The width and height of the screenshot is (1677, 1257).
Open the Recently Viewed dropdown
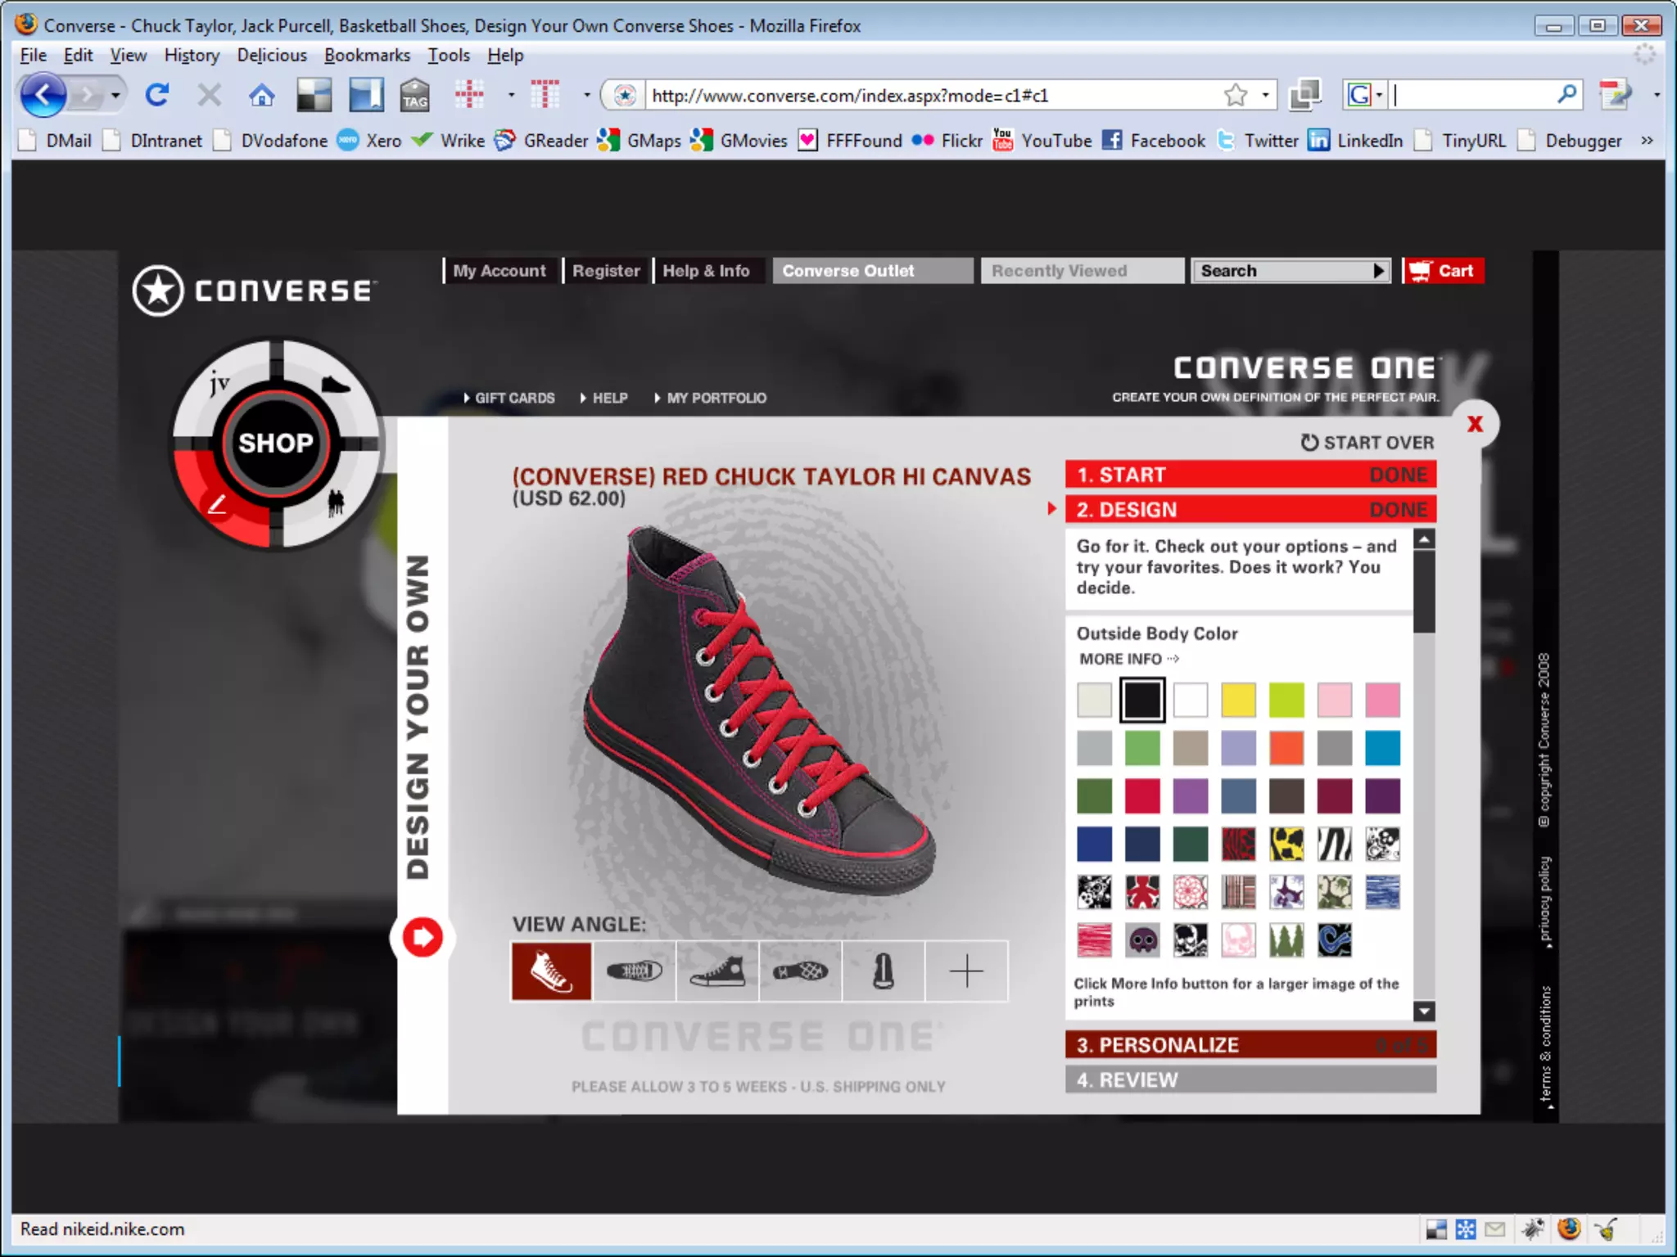(x=1082, y=271)
